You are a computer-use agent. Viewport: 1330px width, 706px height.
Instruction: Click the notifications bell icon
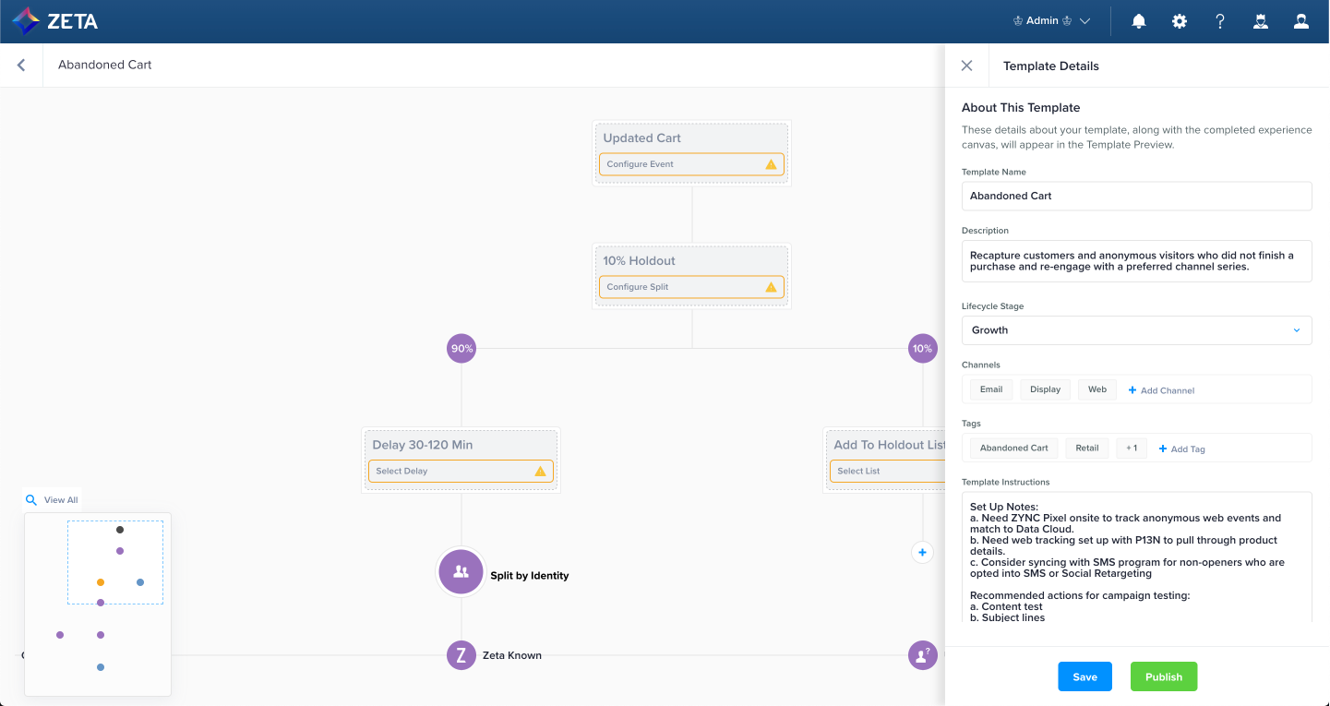(1139, 21)
